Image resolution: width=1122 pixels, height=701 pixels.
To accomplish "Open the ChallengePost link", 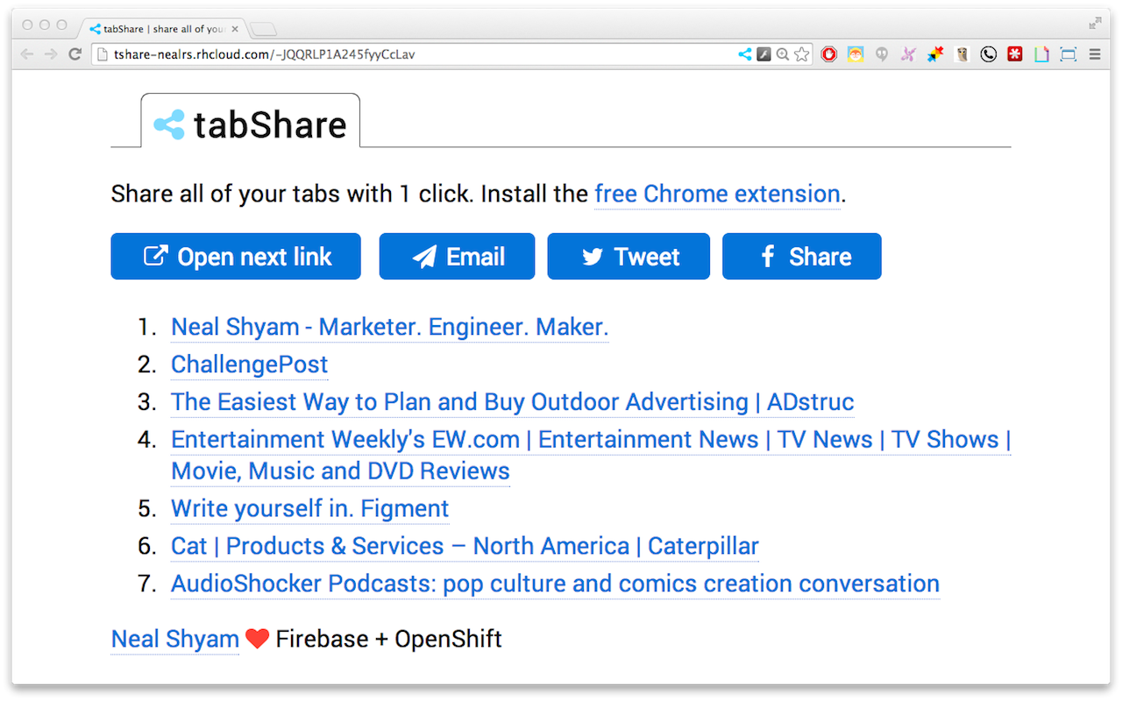I will [x=250, y=365].
